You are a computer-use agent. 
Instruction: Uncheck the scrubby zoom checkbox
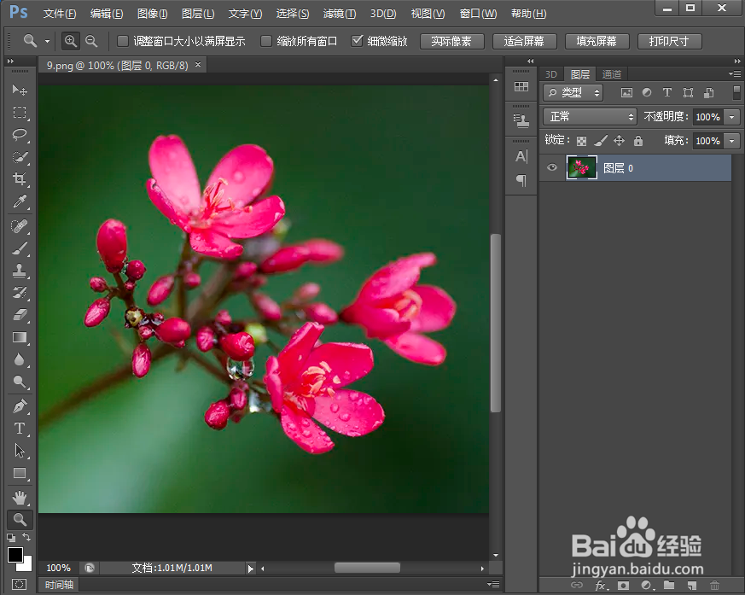(x=357, y=41)
